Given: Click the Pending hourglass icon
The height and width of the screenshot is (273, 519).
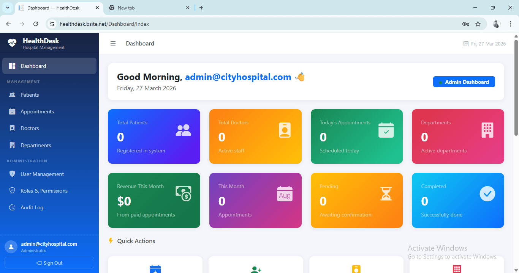Looking at the screenshot, I should [x=386, y=194].
